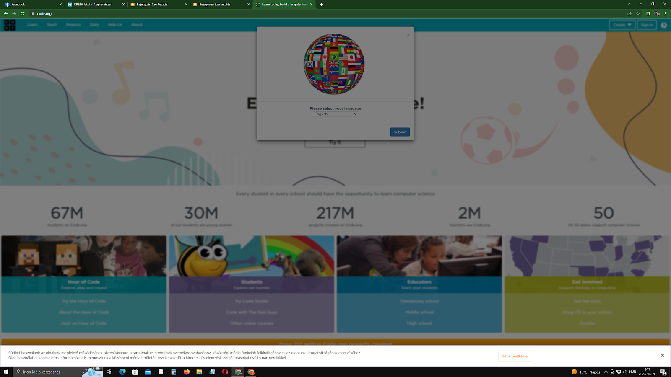
Task: Click the HUN keyboard language indicator
Action: [633, 372]
